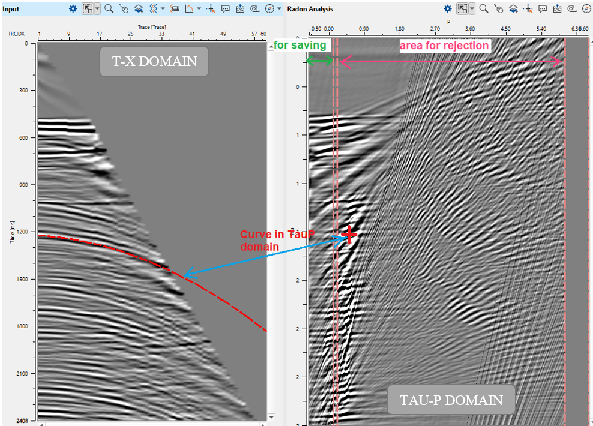
Task: Click the red cross marker in Tau-P plot
Action: 349,235
